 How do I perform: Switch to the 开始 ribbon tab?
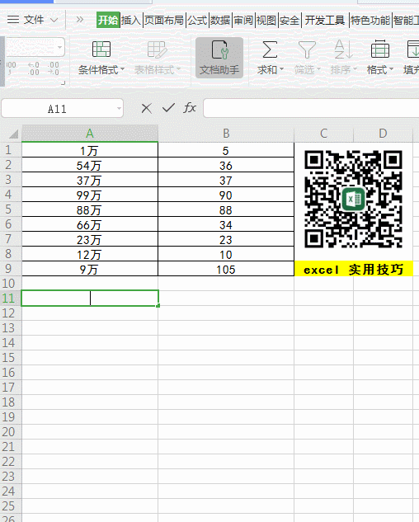[x=108, y=21]
